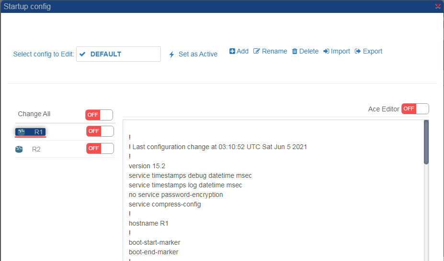The height and width of the screenshot is (261, 444).
Task: Click the checkmark beside DEFAULT
Action: click(x=82, y=54)
